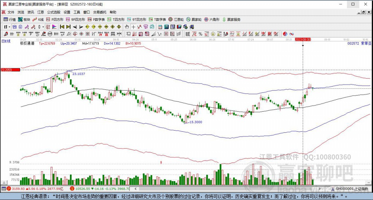
Task: Open the T数字表 tool
Action: coord(157,20)
